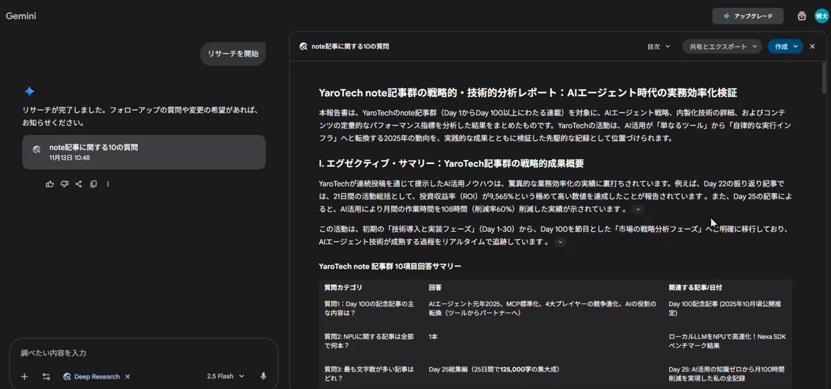Viewport: 831px width, 389px height.
Task: Open the note記事に関する10の質問 report card
Action: coord(144,152)
